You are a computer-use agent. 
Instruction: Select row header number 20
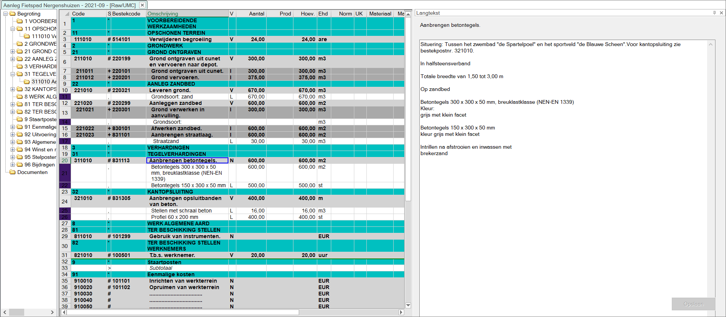(65, 160)
